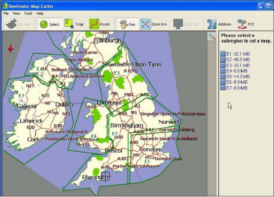
Task: Enable the Pan hand tool
Action: pos(124,24)
